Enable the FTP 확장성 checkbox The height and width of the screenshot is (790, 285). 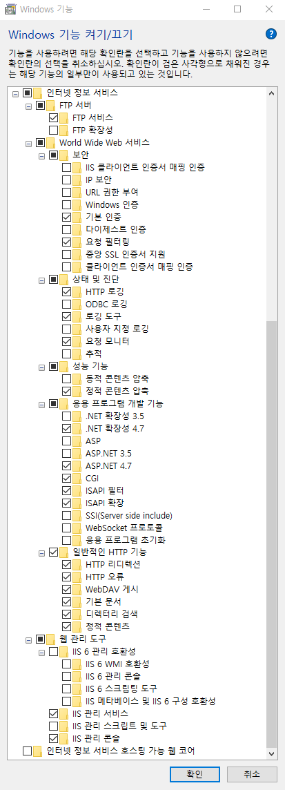coord(53,130)
